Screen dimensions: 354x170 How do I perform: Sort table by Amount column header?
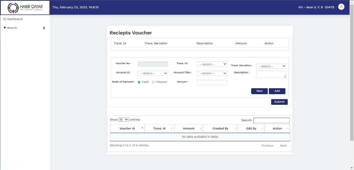[x=189, y=128]
